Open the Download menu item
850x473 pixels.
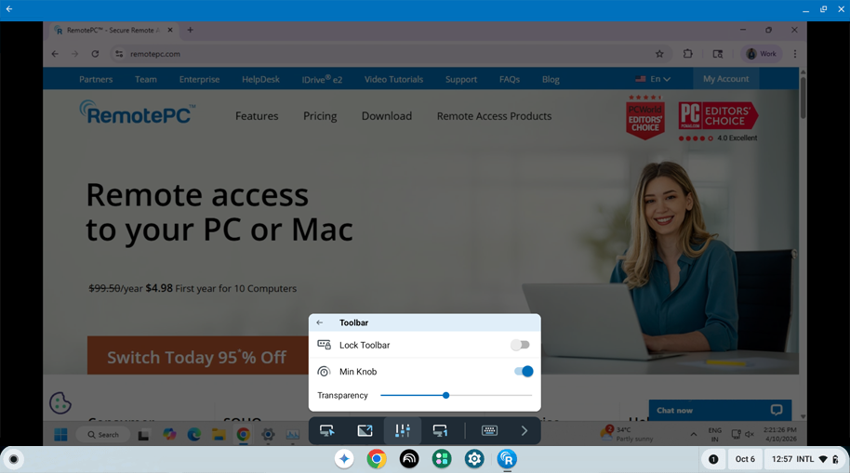(387, 116)
